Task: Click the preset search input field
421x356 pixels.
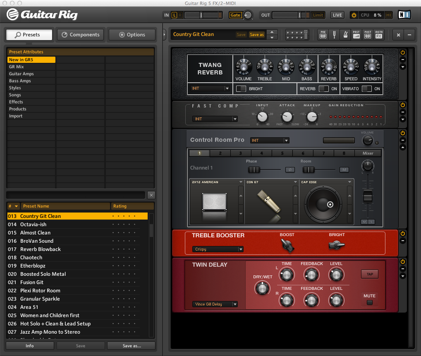Action: click(x=76, y=195)
